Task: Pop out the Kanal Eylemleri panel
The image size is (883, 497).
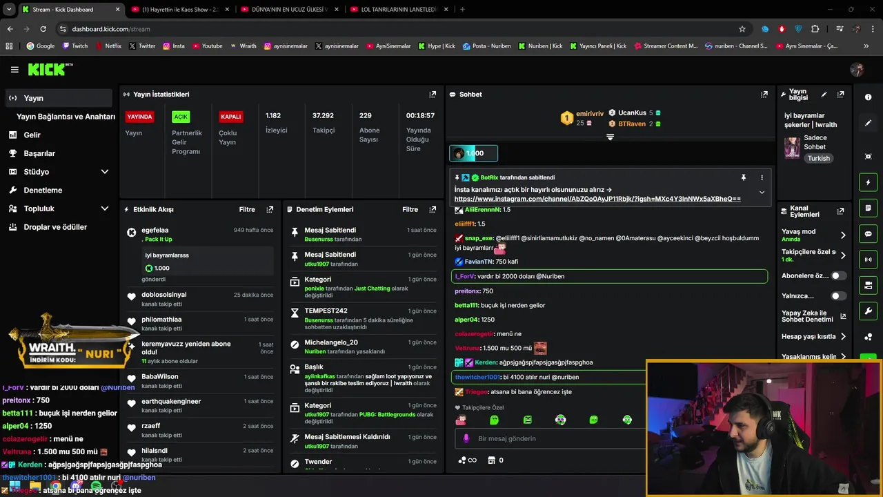Action: click(x=840, y=211)
